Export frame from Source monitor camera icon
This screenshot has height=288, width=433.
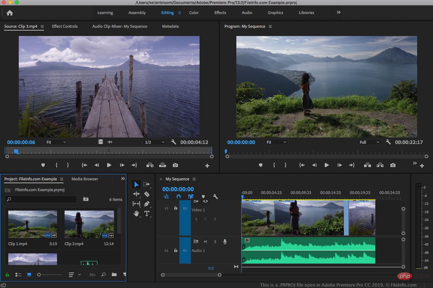click(x=175, y=165)
